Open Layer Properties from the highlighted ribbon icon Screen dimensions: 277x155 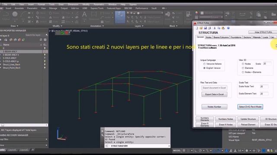120,17
